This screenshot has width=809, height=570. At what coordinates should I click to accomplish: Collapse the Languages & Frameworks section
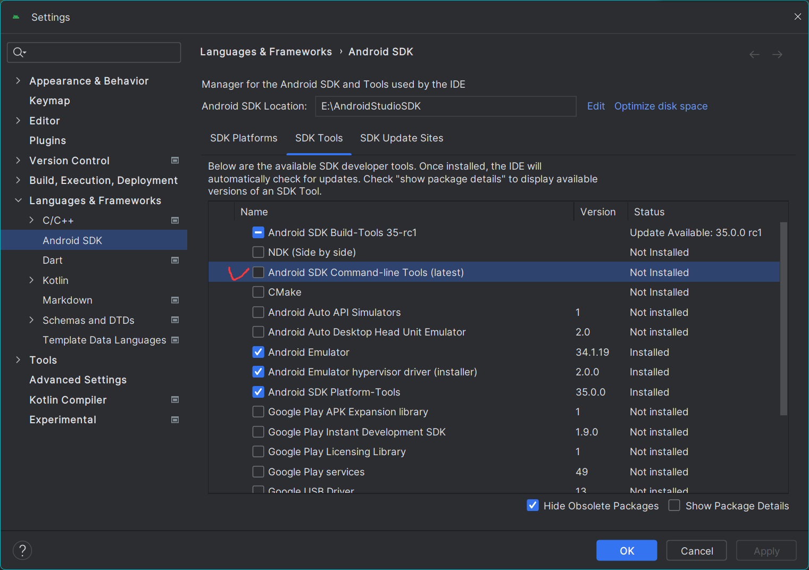click(x=18, y=200)
